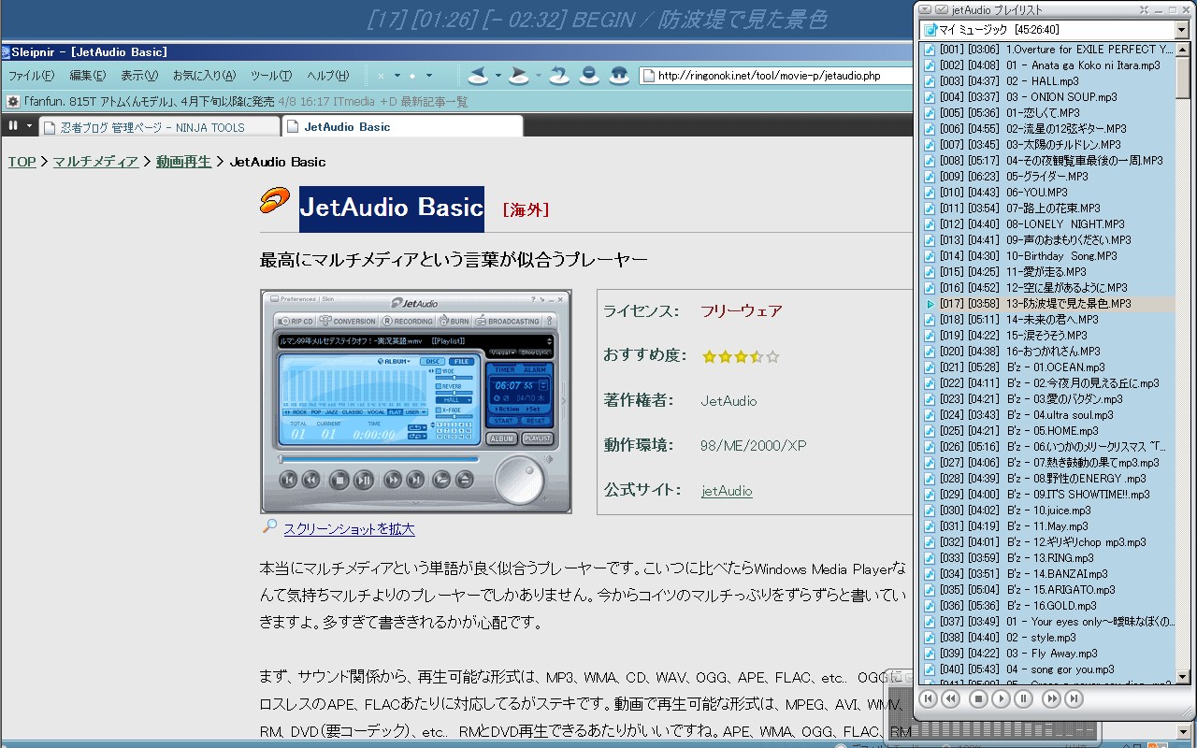Image resolution: width=1197 pixels, height=748 pixels.
Task: Open the 表示 menu
Action: coord(139,76)
